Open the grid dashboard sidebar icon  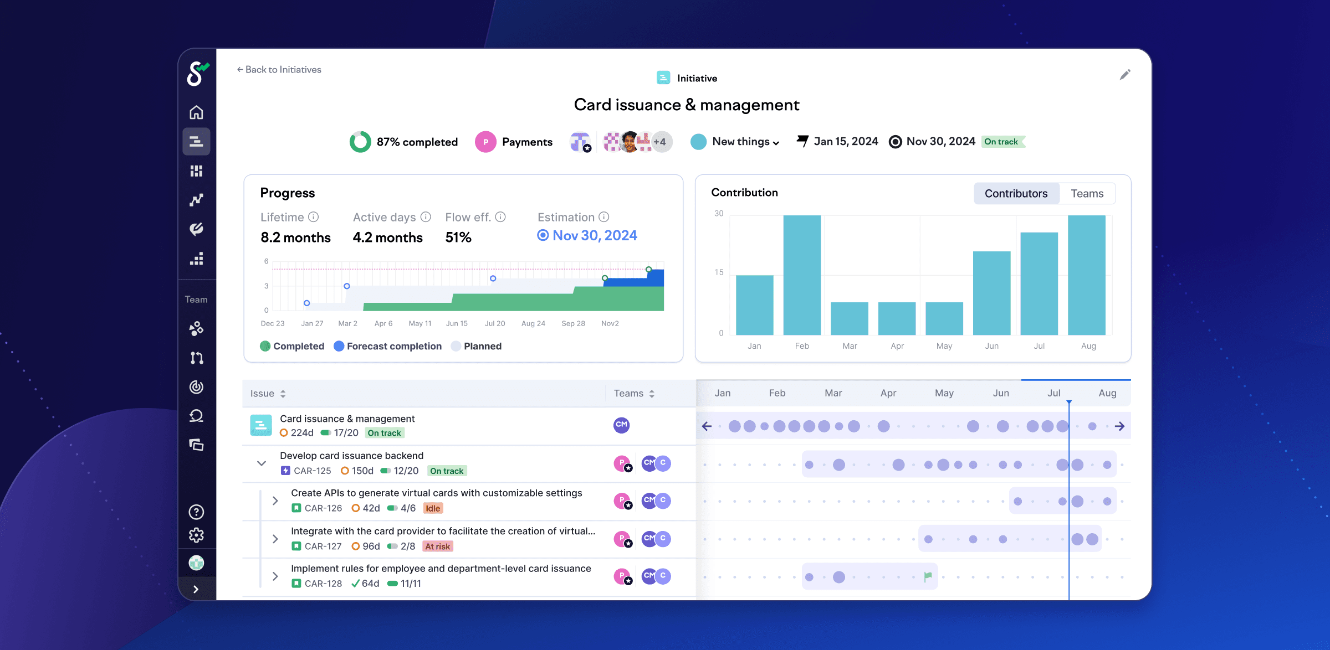click(x=196, y=171)
